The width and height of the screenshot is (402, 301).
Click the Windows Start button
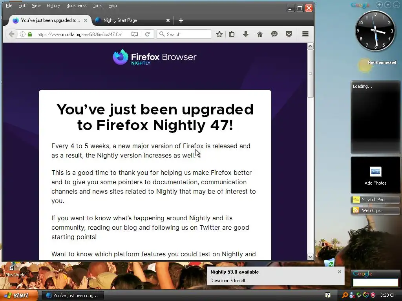[x=19, y=295]
